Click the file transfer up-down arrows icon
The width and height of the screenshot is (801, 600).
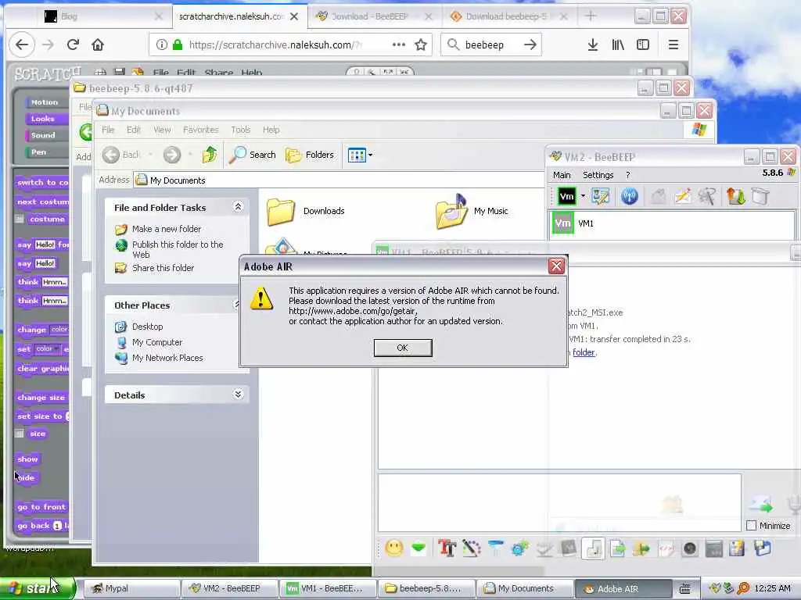tap(735, 196)
